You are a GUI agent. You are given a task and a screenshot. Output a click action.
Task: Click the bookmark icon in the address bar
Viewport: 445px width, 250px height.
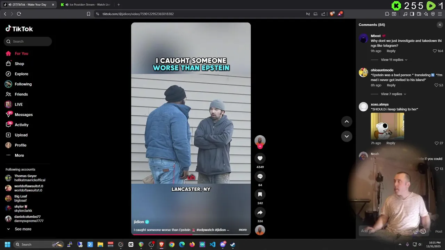(x=88, y=14)
